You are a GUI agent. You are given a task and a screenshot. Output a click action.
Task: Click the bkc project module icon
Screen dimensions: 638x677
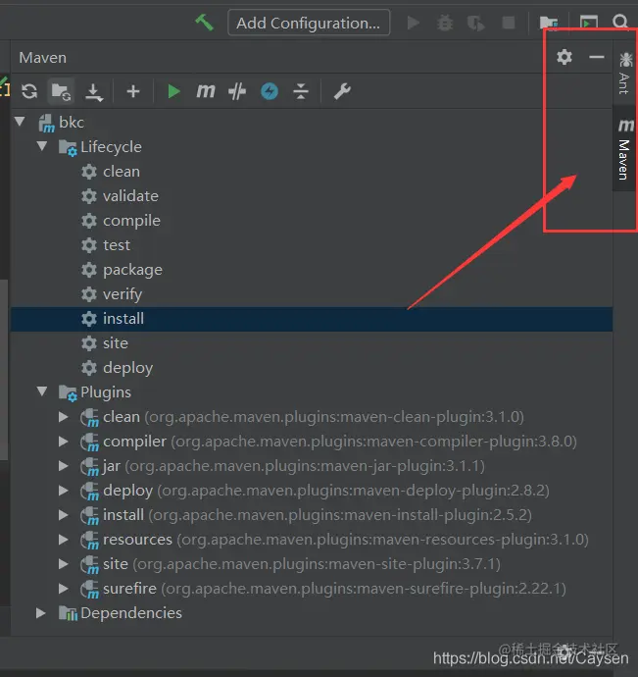[47, 123]
